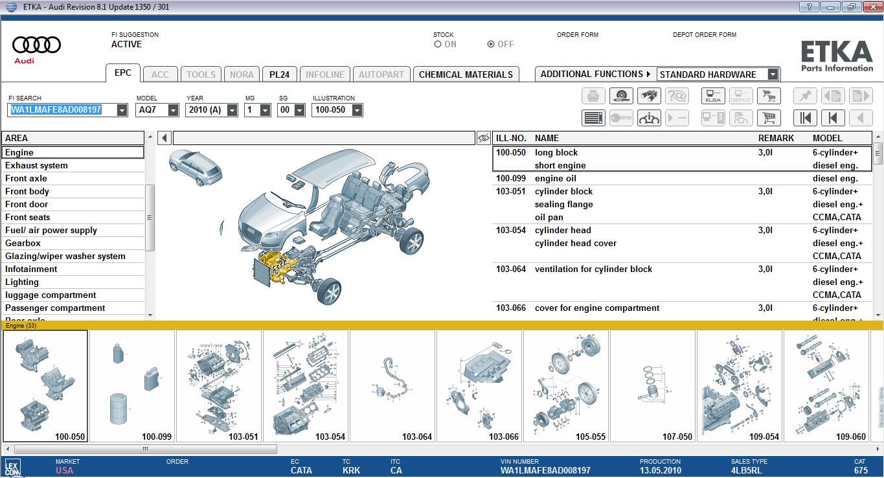Screen dimensions: 884x478
Task: Click the ORDER FORM label
Action: pos(578,35)
